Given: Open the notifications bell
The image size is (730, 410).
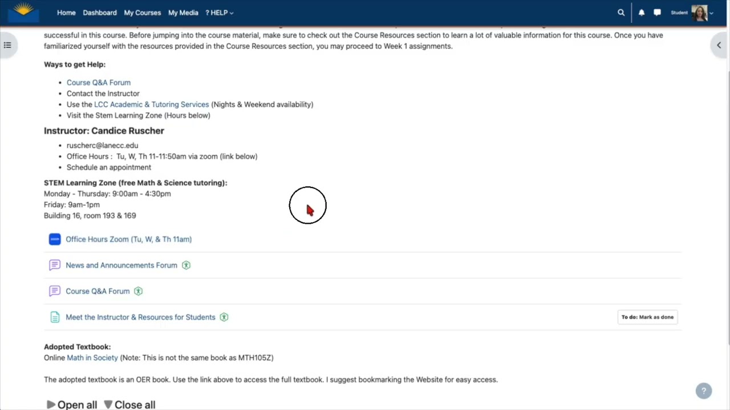Looking at the screenshot, I should point(642,13).
